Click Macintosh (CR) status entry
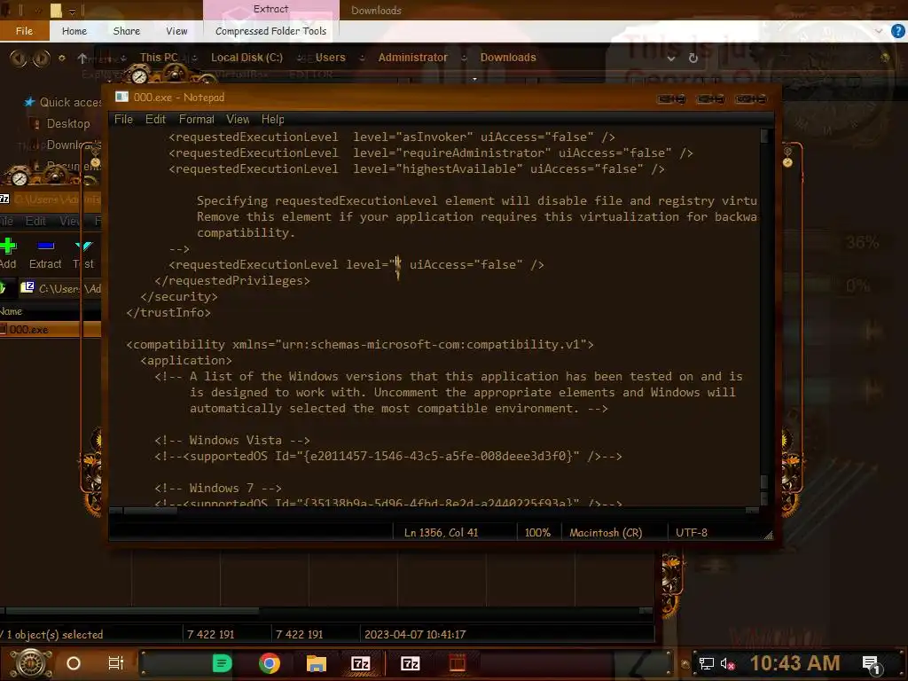The width and height of the screenshot is (908, 681). (605, 533)
